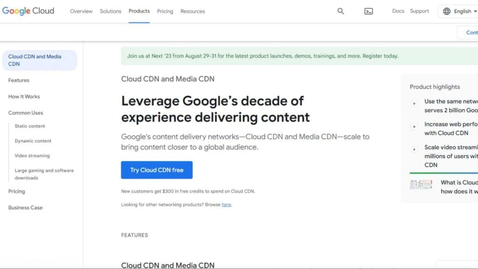This screenshot has height=269, width=478.
Task: Click the Product highlights heading
Action: [435, 87]
